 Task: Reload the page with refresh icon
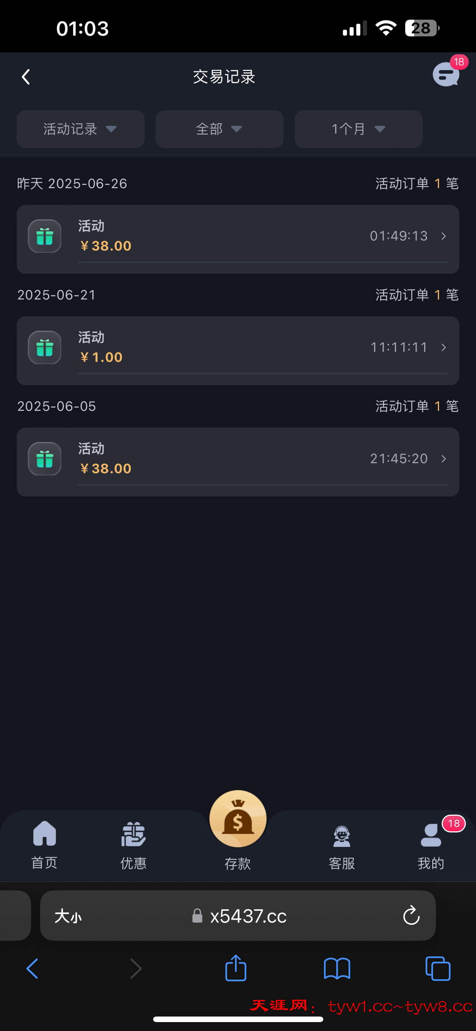click(411, 916)
